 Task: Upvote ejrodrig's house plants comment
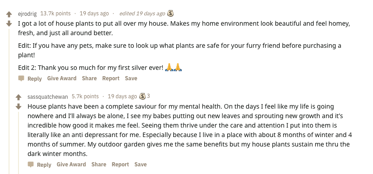tap(9, 14)
